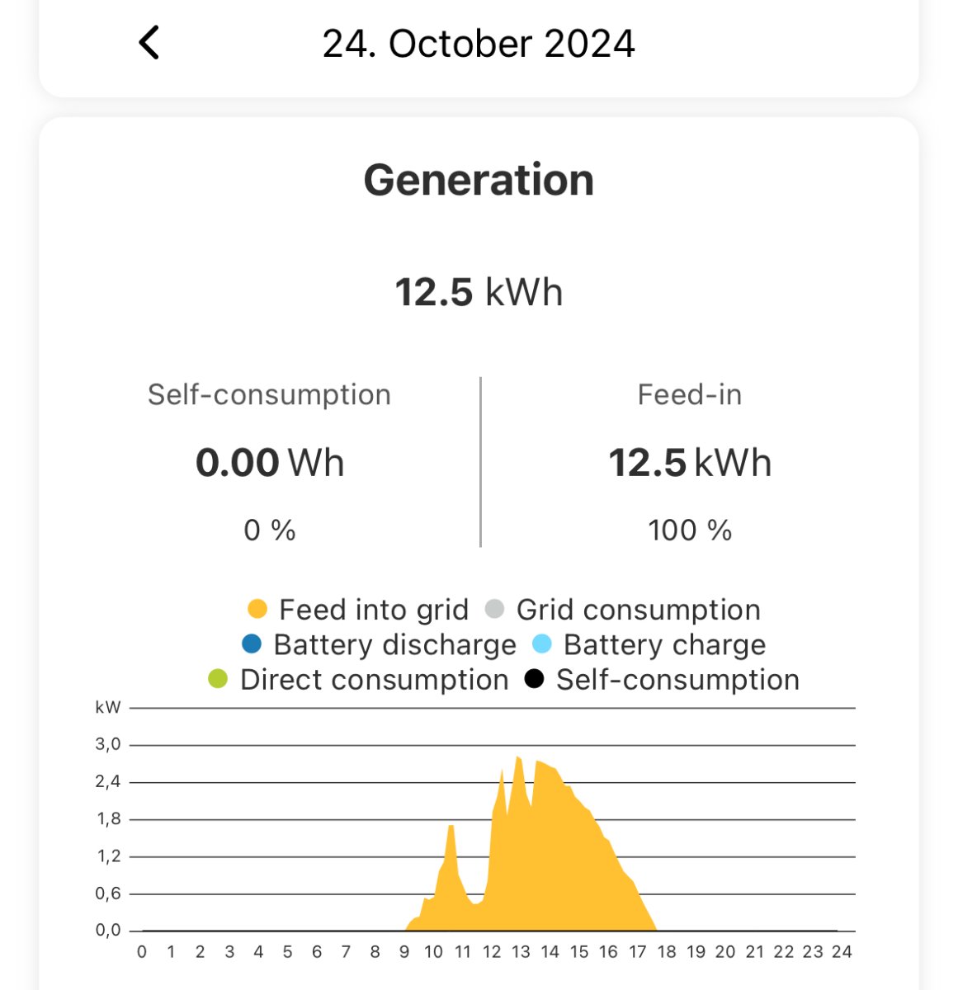The image size is (958, 990).
Task: Click the orange Feed into grid dot
Action: [x=257, y=610]
